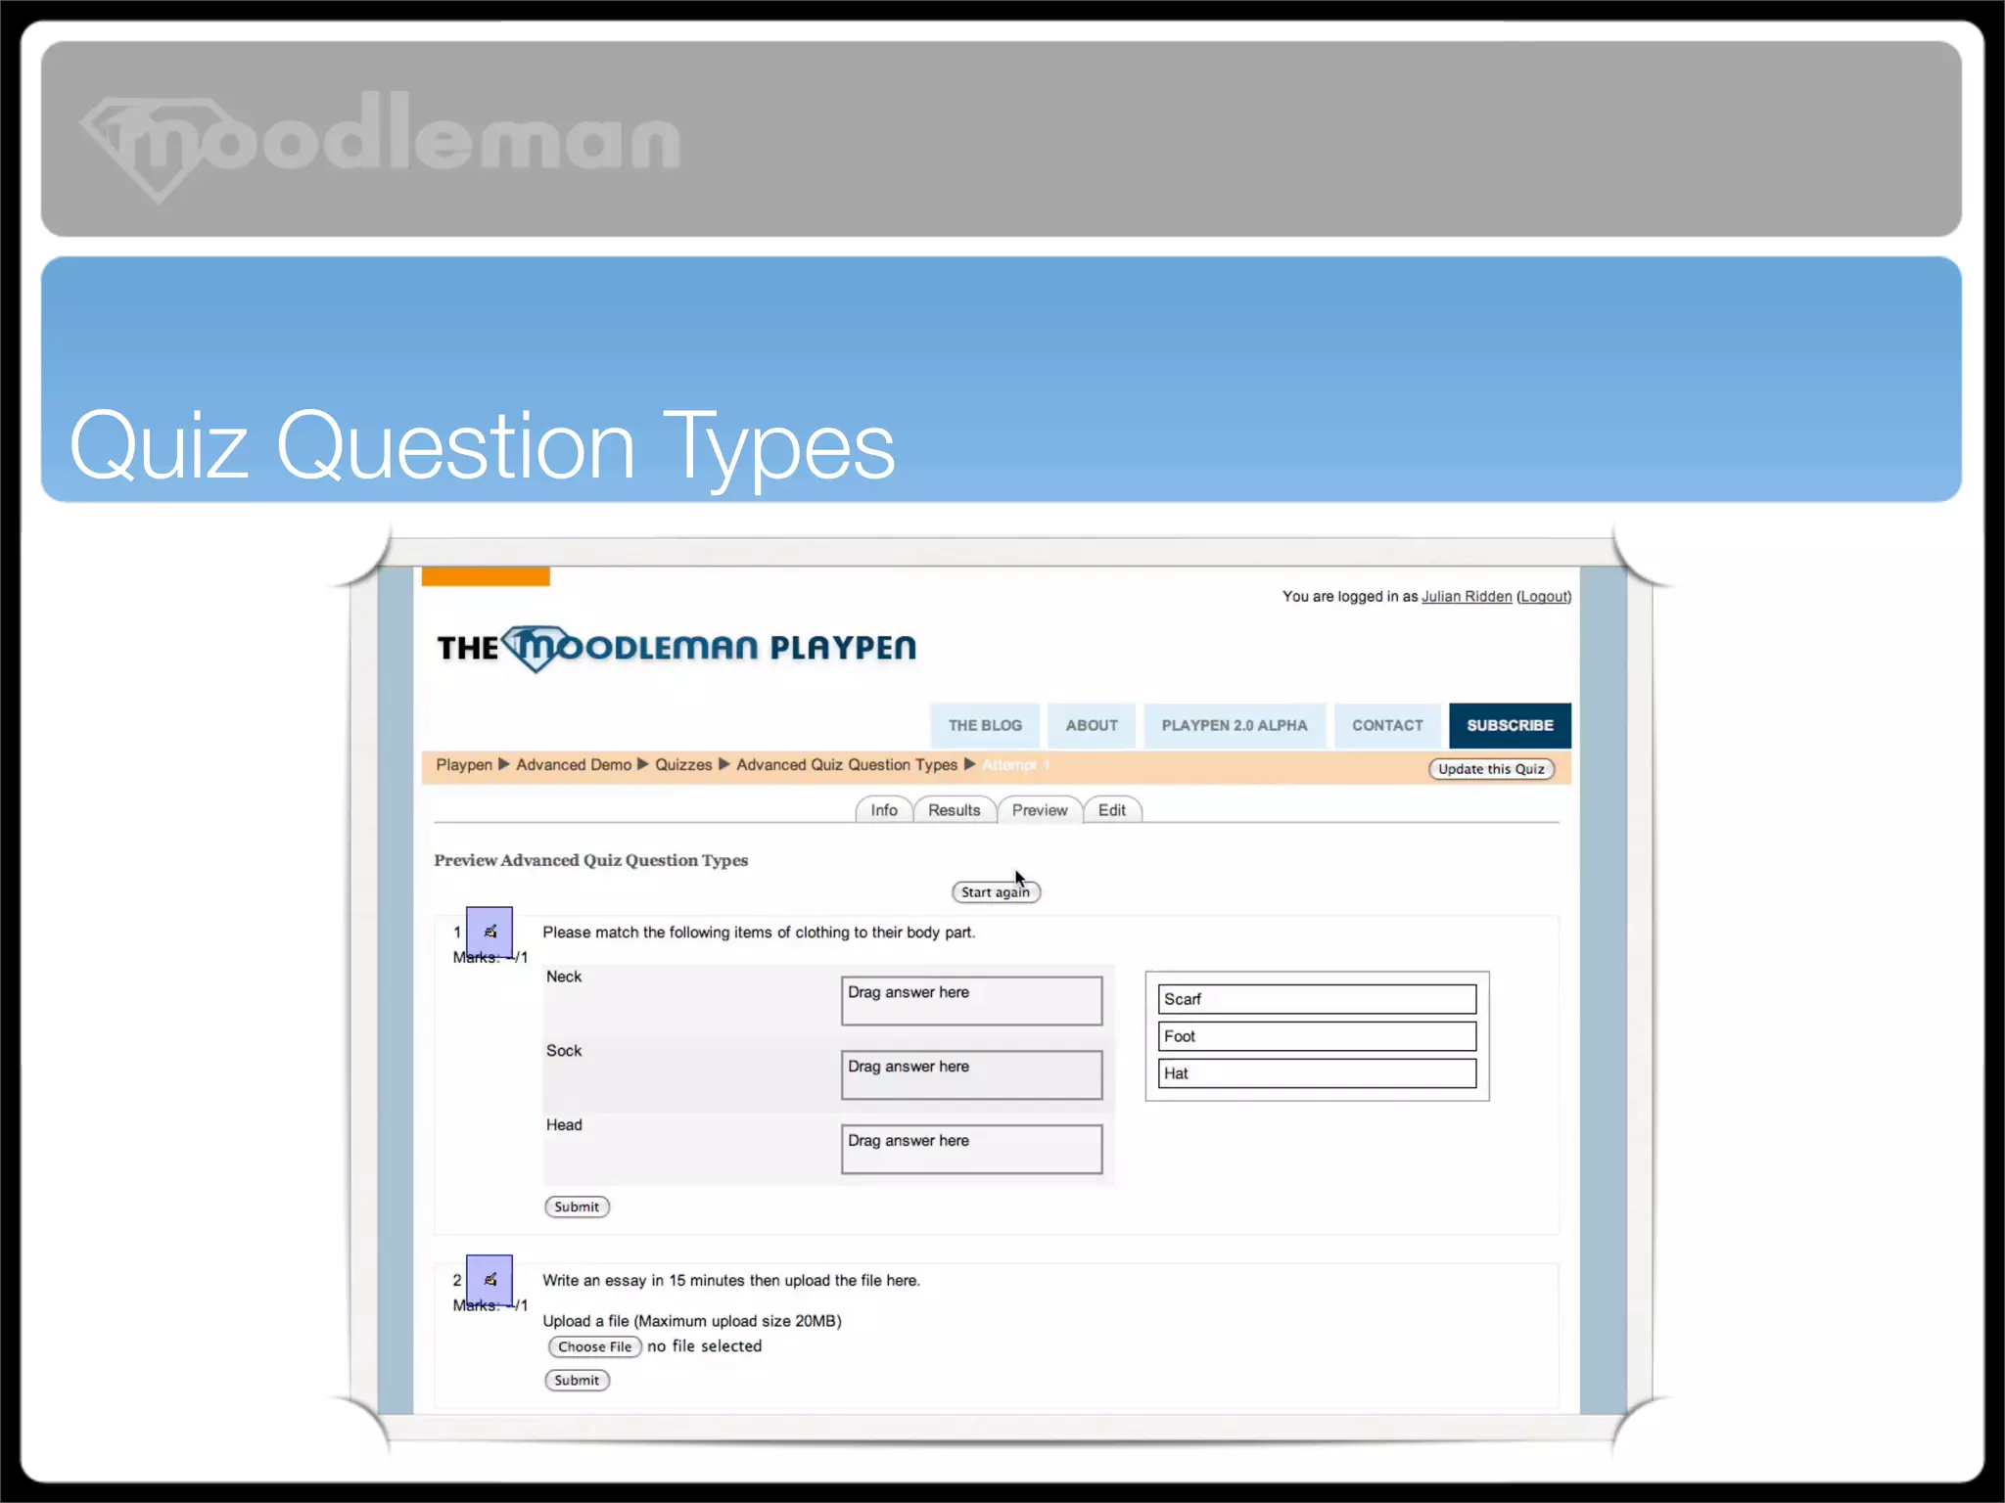Click the Moodleman Playpen logo
Viewport: 2005px width, 1503px height.
click(x=676, y=649)
